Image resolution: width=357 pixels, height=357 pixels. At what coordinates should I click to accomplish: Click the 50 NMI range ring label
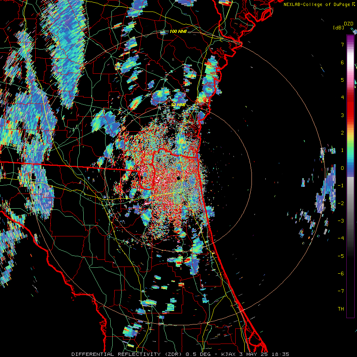[x=178, y=105]
